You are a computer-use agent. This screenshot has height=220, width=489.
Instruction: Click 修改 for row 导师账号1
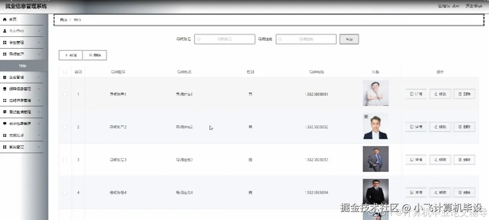440,94
